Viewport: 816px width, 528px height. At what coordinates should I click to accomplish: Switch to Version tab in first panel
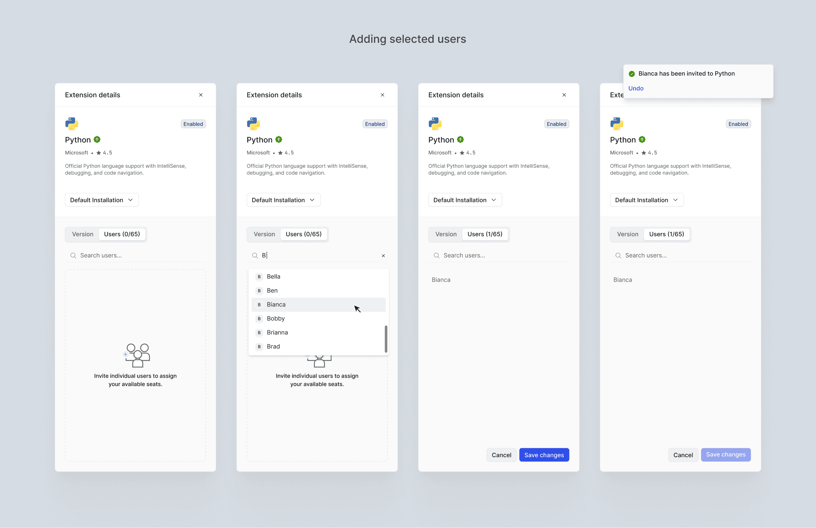click(x=83, y=234)
